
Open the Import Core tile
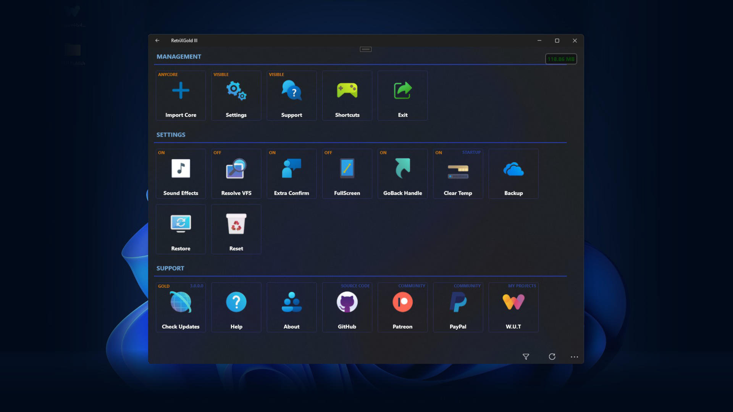click(x=181, y=96)
